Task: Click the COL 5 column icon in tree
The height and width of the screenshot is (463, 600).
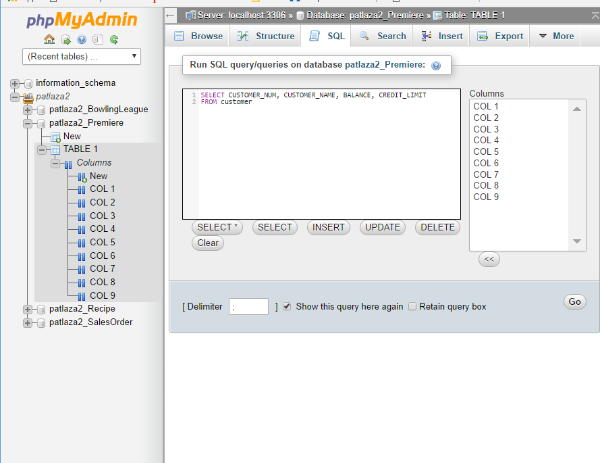Action: tap(82, 243)
